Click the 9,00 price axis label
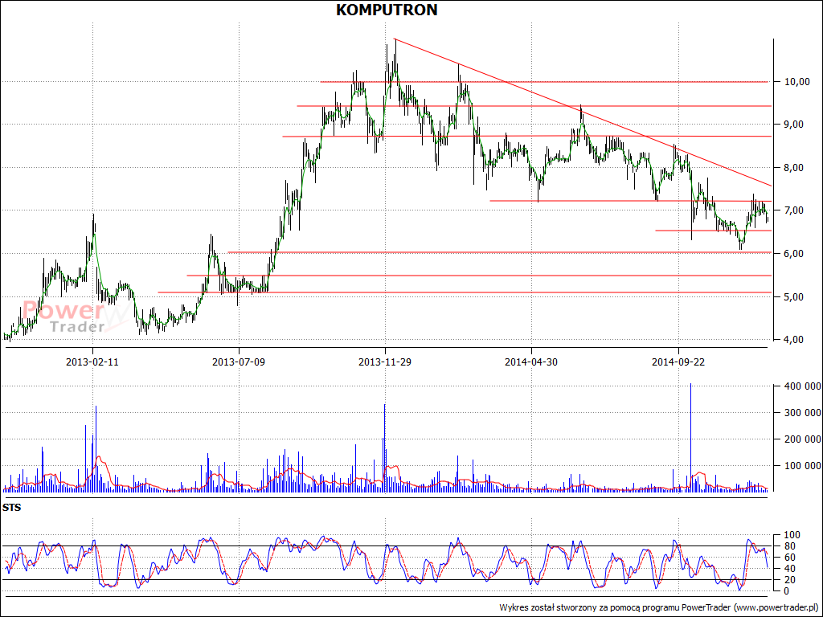The image size is (823, 617). 793,125
